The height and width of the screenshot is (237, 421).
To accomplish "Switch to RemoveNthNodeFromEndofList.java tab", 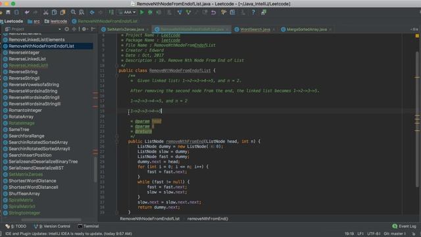I will click(x=191, y=29).
